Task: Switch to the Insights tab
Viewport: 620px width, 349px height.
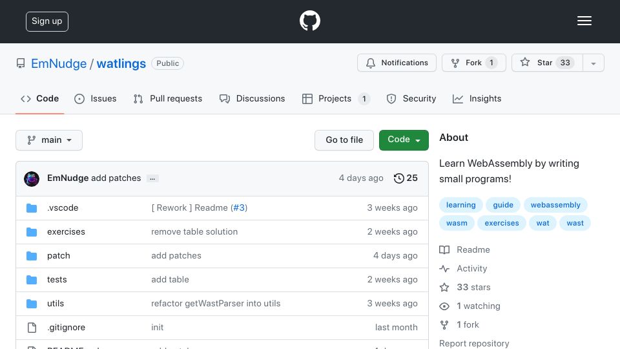Action: pyautogui.click(x=477, y=98)
